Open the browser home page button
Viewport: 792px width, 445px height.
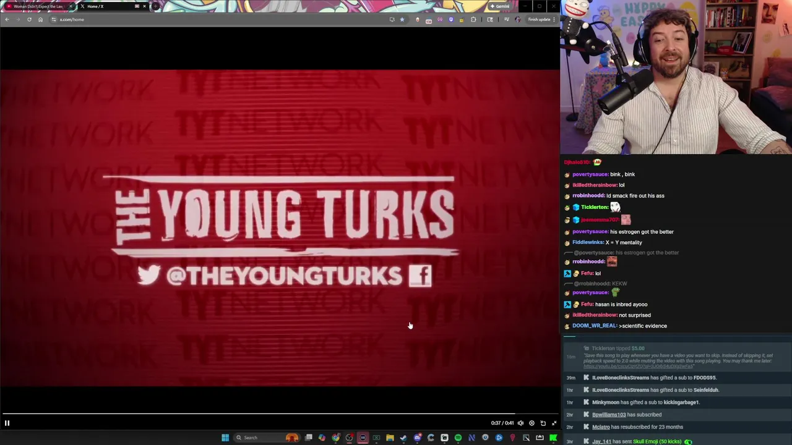(40, 19)
